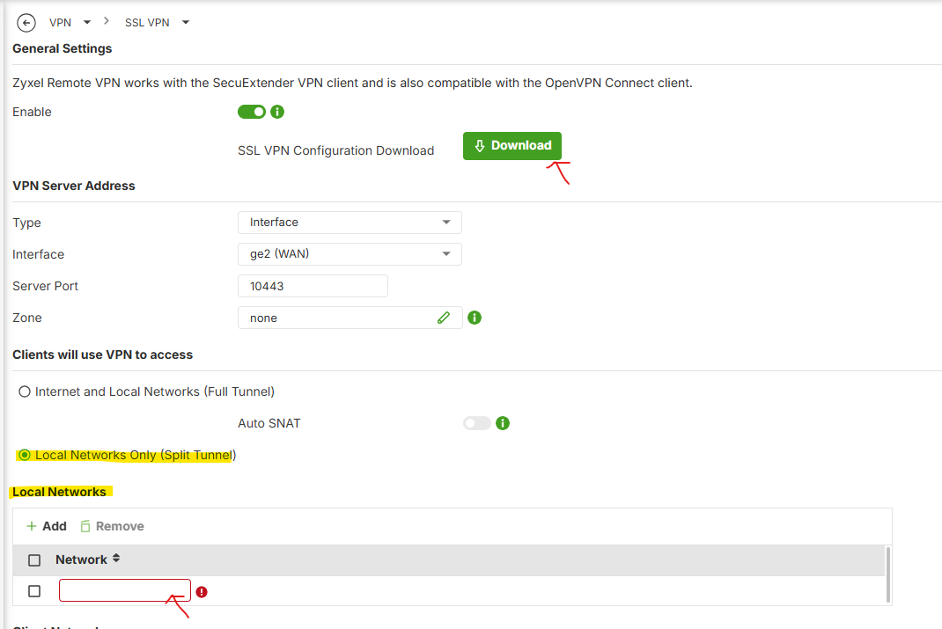This screenshot has height=629, width=942.
Task: Sort by Network column arrows
Action: (116, 558)
